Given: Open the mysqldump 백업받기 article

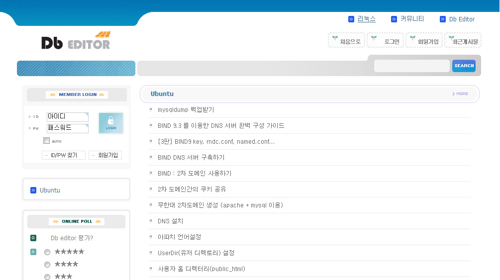Looking at the screenshot, I should [x=186, y=110].
